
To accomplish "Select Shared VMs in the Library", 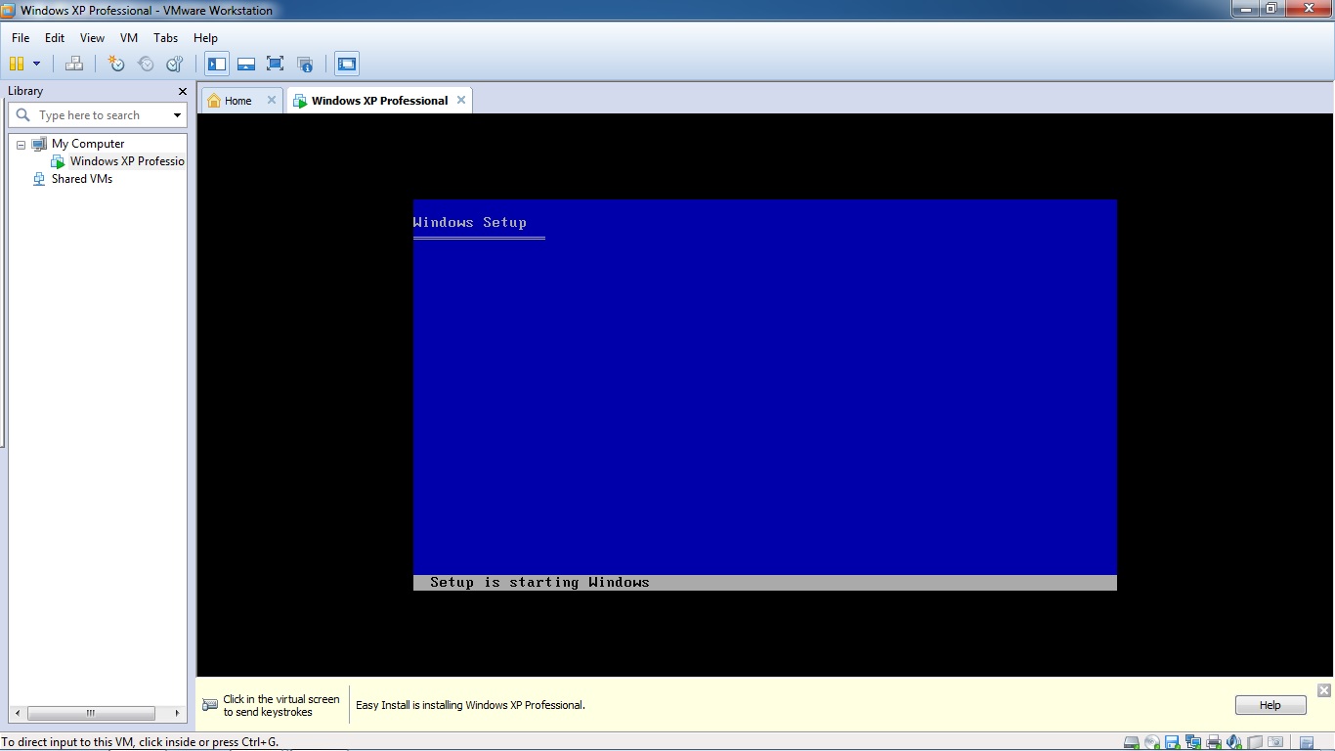I will coord(82,179).
